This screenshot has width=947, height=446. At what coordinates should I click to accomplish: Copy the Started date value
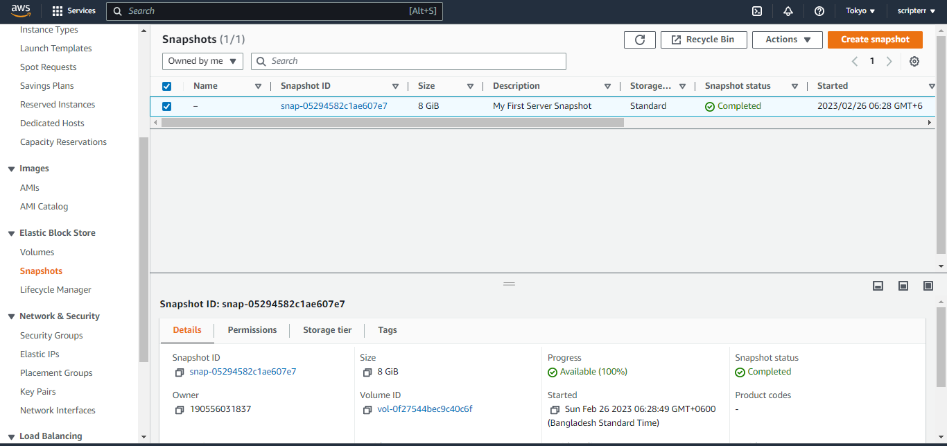[x=555, y=410]
